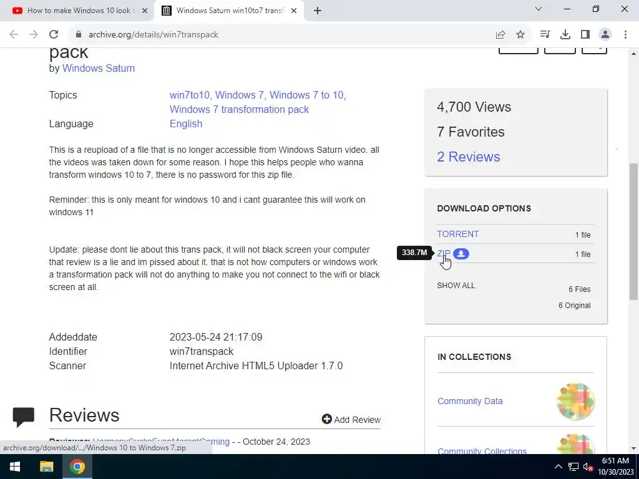The image size is (639, 479).
Task: Click the Reviews speech bubble icon
Action: (x=24, y=417)
